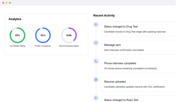
Task: Click the Resume uploaded document icon
Action: 96,80
